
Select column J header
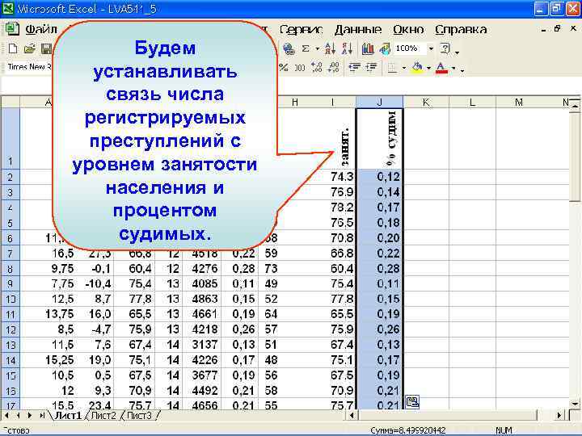(x=379, y=102)
